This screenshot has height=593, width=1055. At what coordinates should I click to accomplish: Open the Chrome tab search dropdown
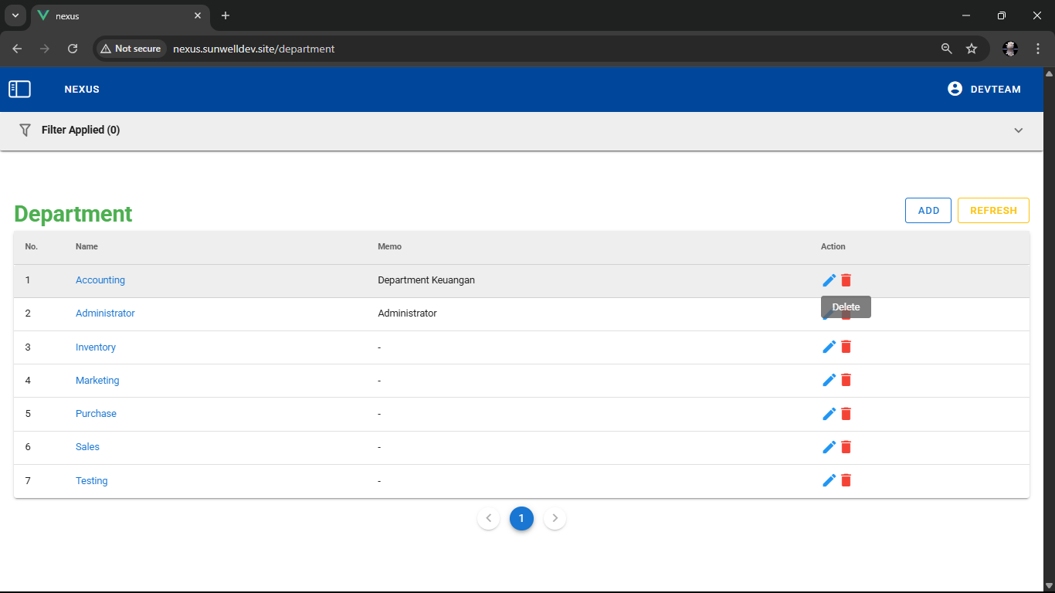point(15,15)
